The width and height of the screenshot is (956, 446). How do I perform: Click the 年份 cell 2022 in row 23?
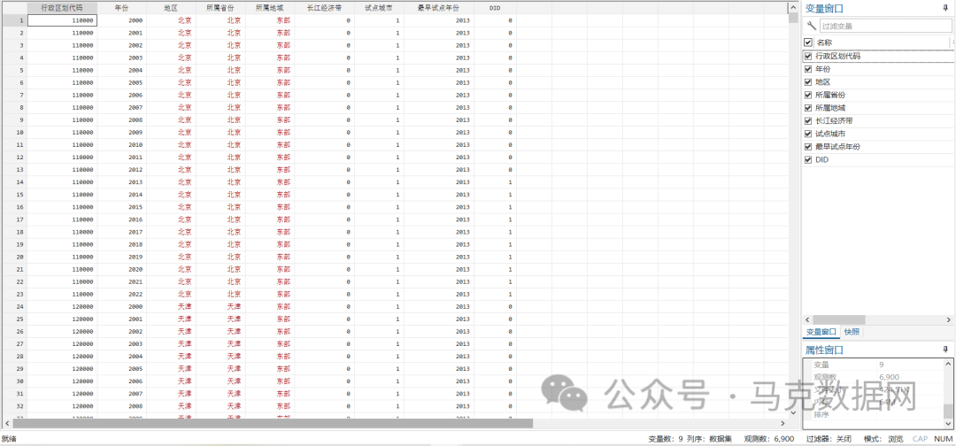[x=121, y=294]
